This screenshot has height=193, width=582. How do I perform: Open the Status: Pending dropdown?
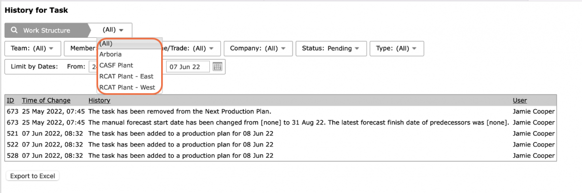pos(331,49)
